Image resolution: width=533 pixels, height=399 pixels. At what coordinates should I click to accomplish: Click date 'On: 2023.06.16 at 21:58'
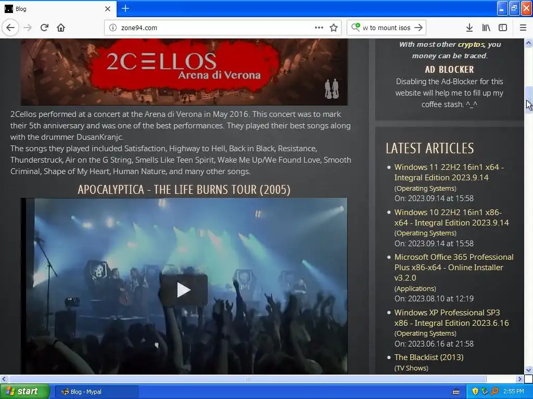coord(434,344)
